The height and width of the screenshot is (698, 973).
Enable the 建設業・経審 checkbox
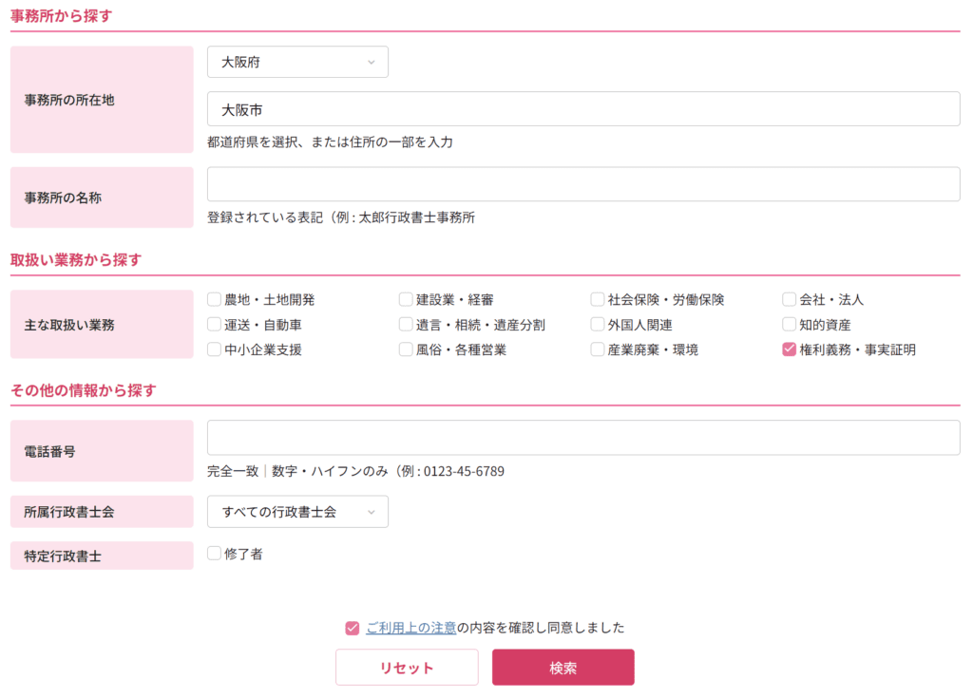click(406, 300)
